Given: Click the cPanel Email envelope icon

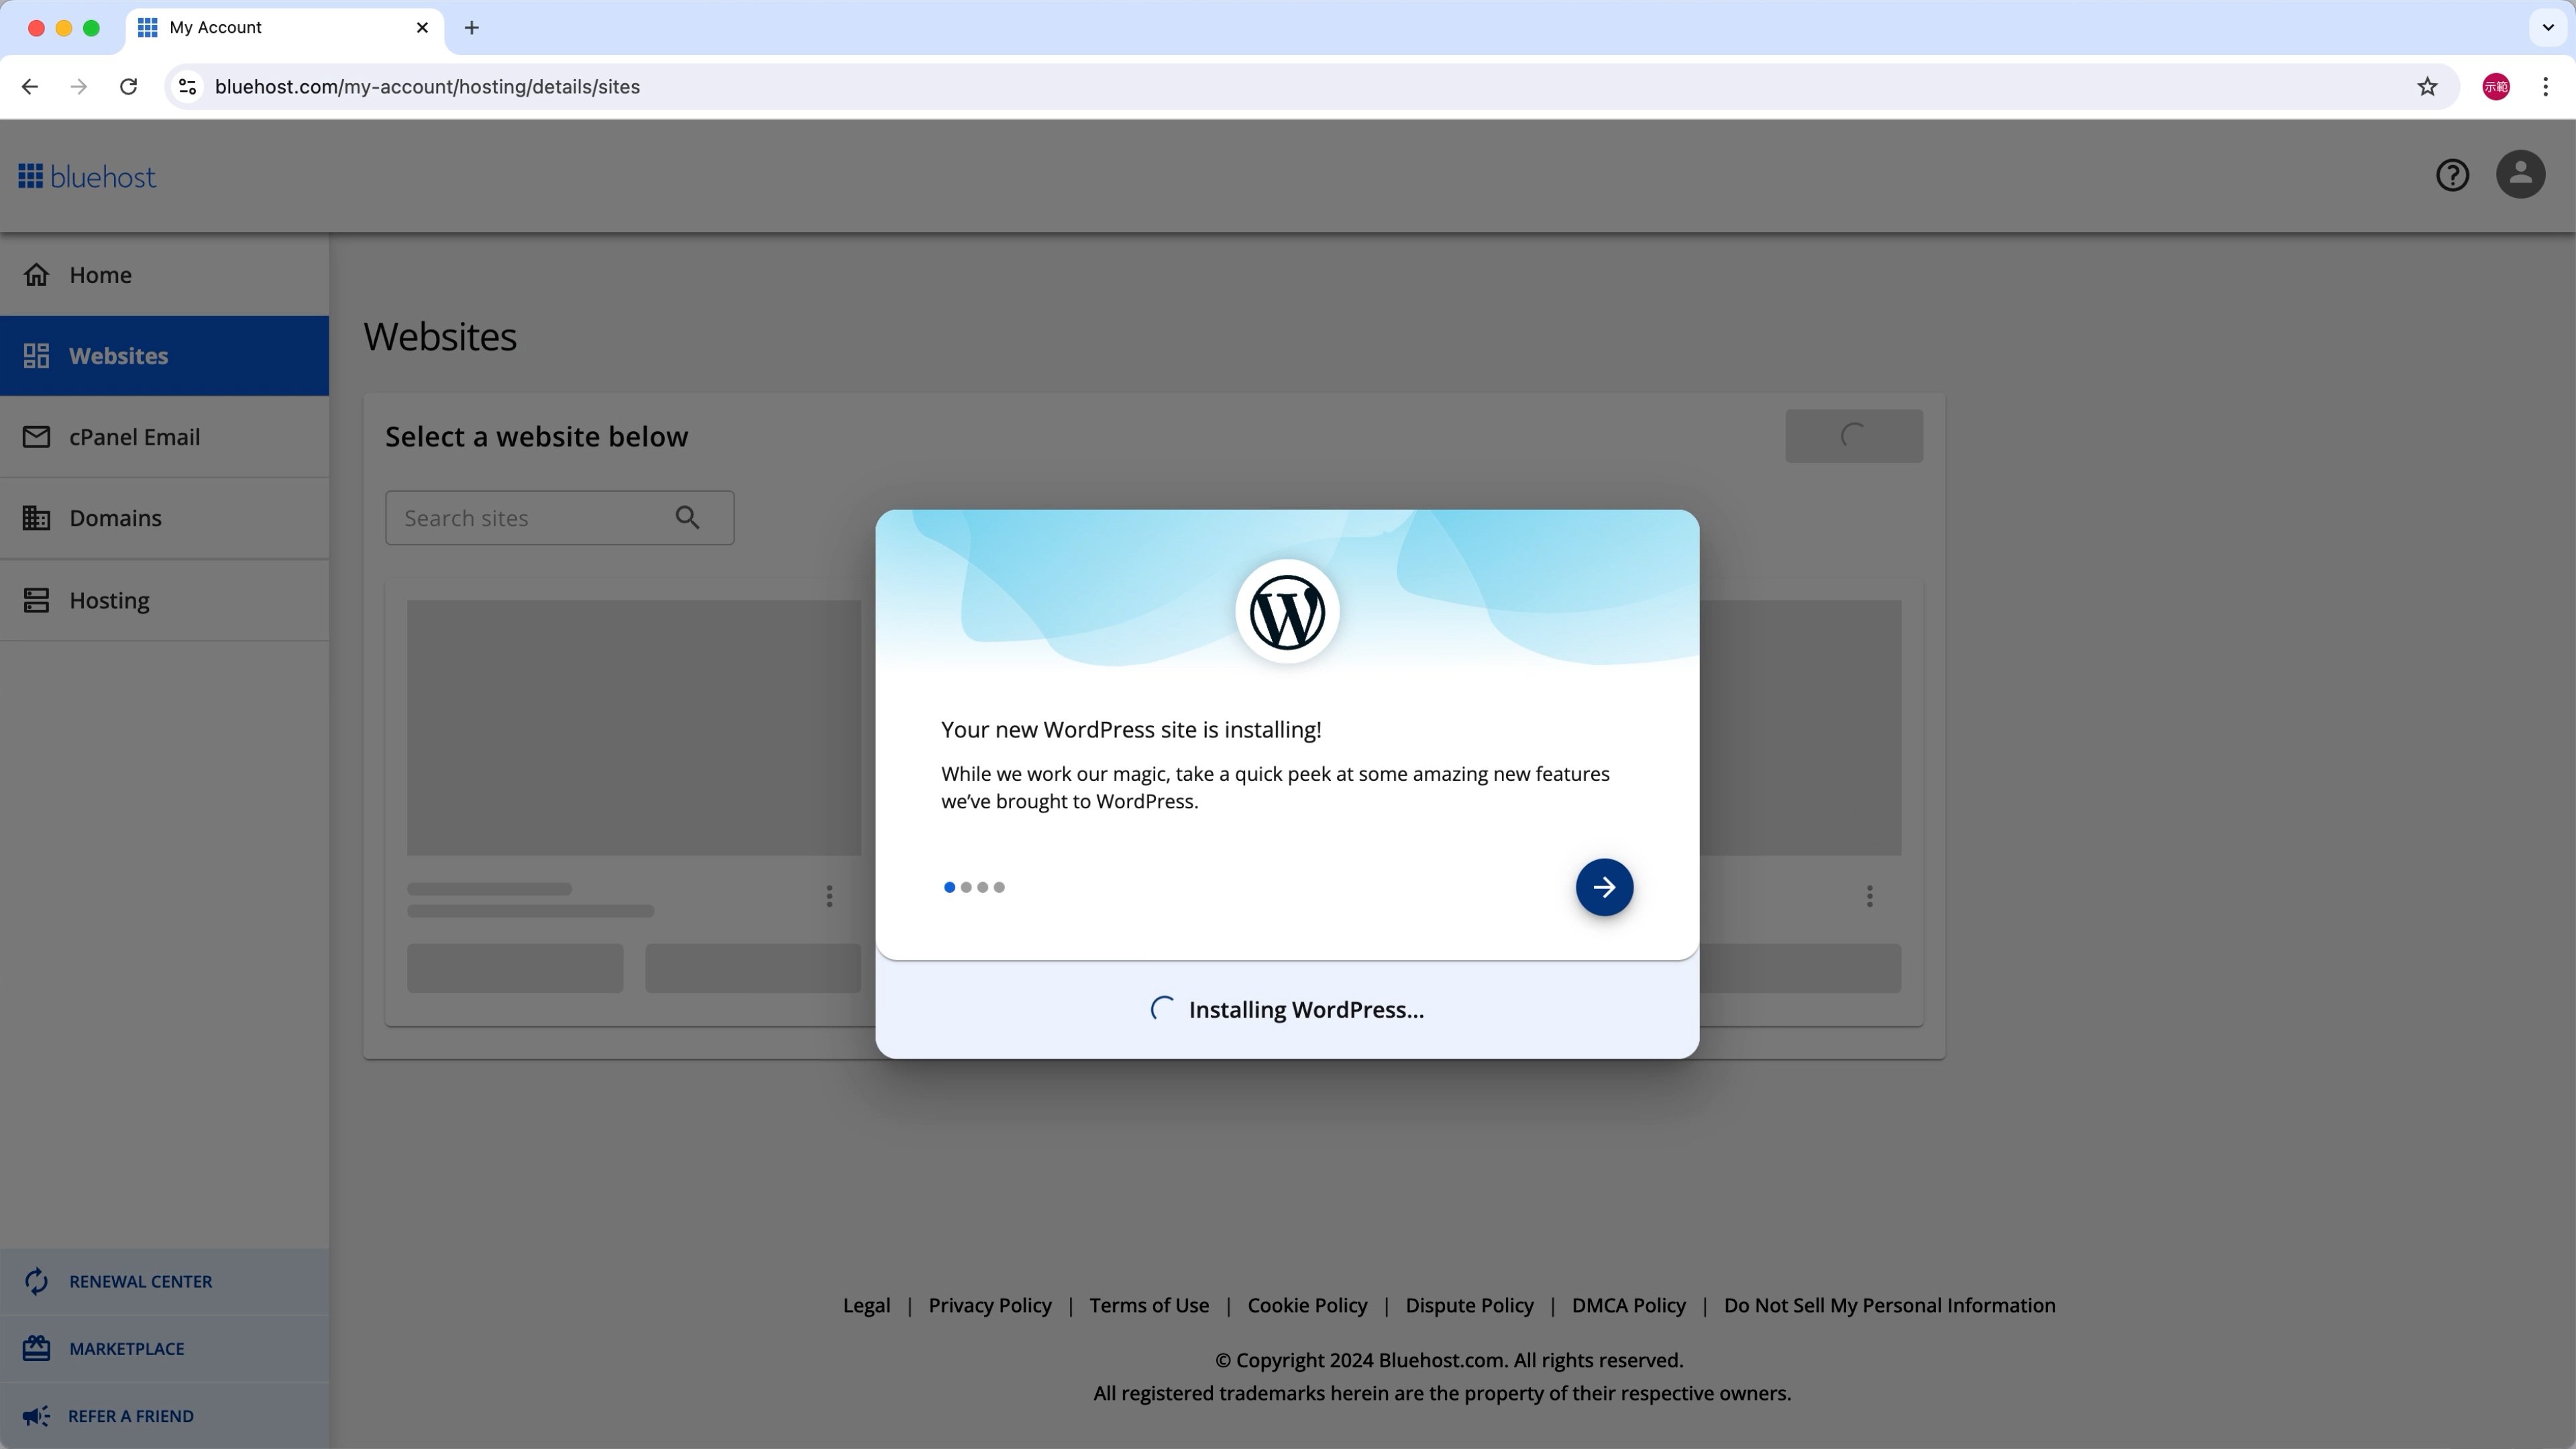Looking at the screenshot, I should [x=36, y=437].
